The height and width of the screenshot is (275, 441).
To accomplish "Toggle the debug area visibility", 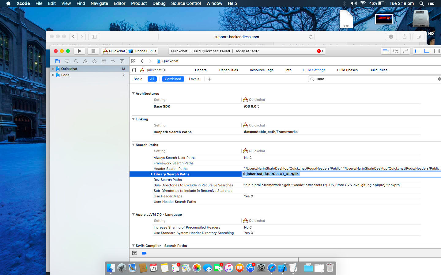I will coord(427,51).
